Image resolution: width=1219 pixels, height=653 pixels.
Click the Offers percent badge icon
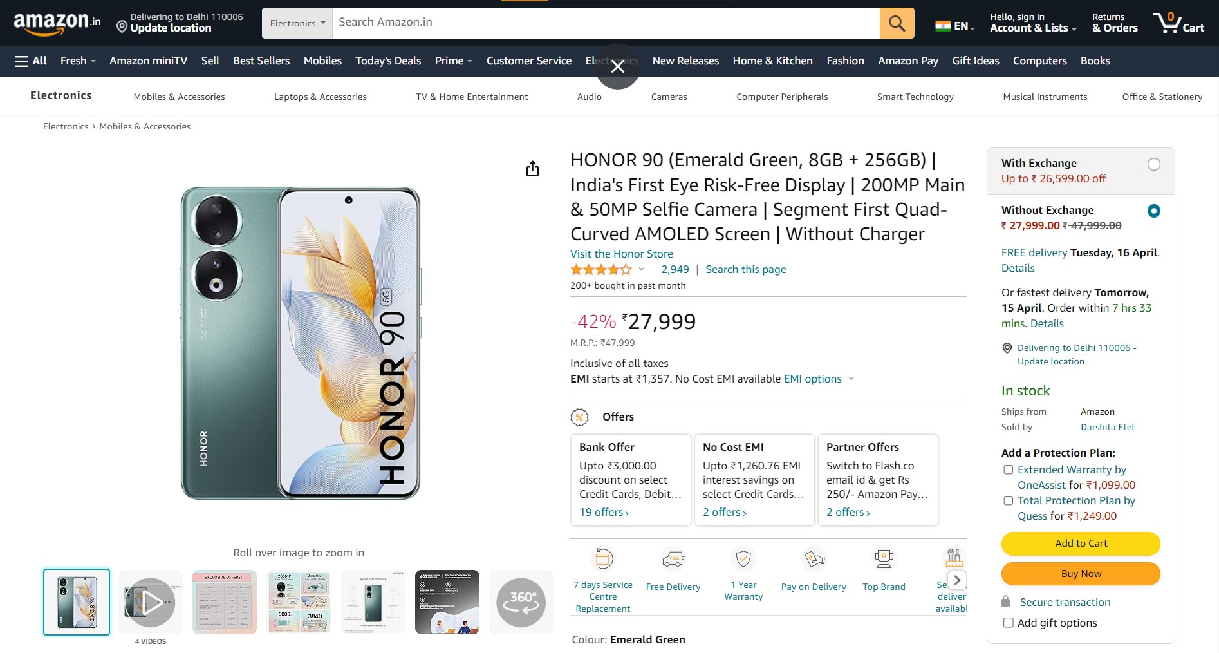coord(580,417)
